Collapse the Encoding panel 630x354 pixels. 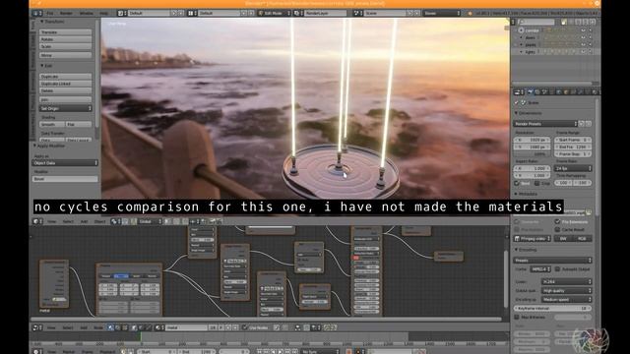[x=516, y=250]
